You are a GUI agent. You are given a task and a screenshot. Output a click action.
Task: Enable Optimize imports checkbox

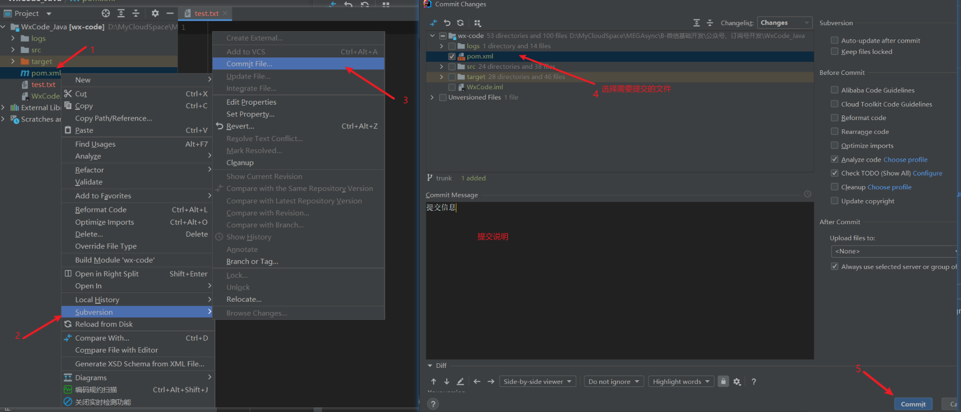tap(835, 145)
